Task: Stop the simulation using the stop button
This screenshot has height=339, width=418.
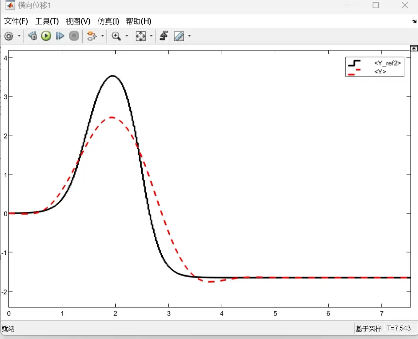Action: (x=74, y=36)
